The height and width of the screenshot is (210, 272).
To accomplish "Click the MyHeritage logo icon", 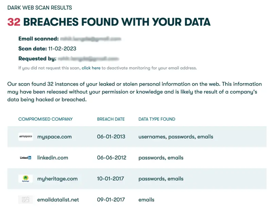I will click(26, 179).
